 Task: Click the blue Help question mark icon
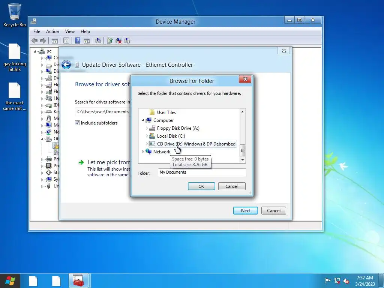(78, 40)
